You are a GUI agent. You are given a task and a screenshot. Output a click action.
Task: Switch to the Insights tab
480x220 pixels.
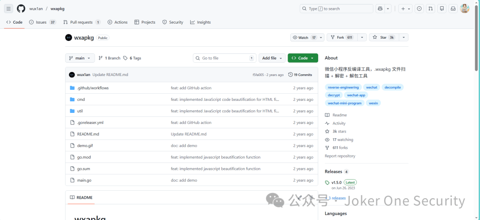[x=200, y=22]
